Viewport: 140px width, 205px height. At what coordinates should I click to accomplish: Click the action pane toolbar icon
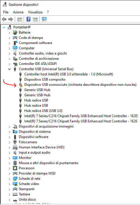click(35, 19)
